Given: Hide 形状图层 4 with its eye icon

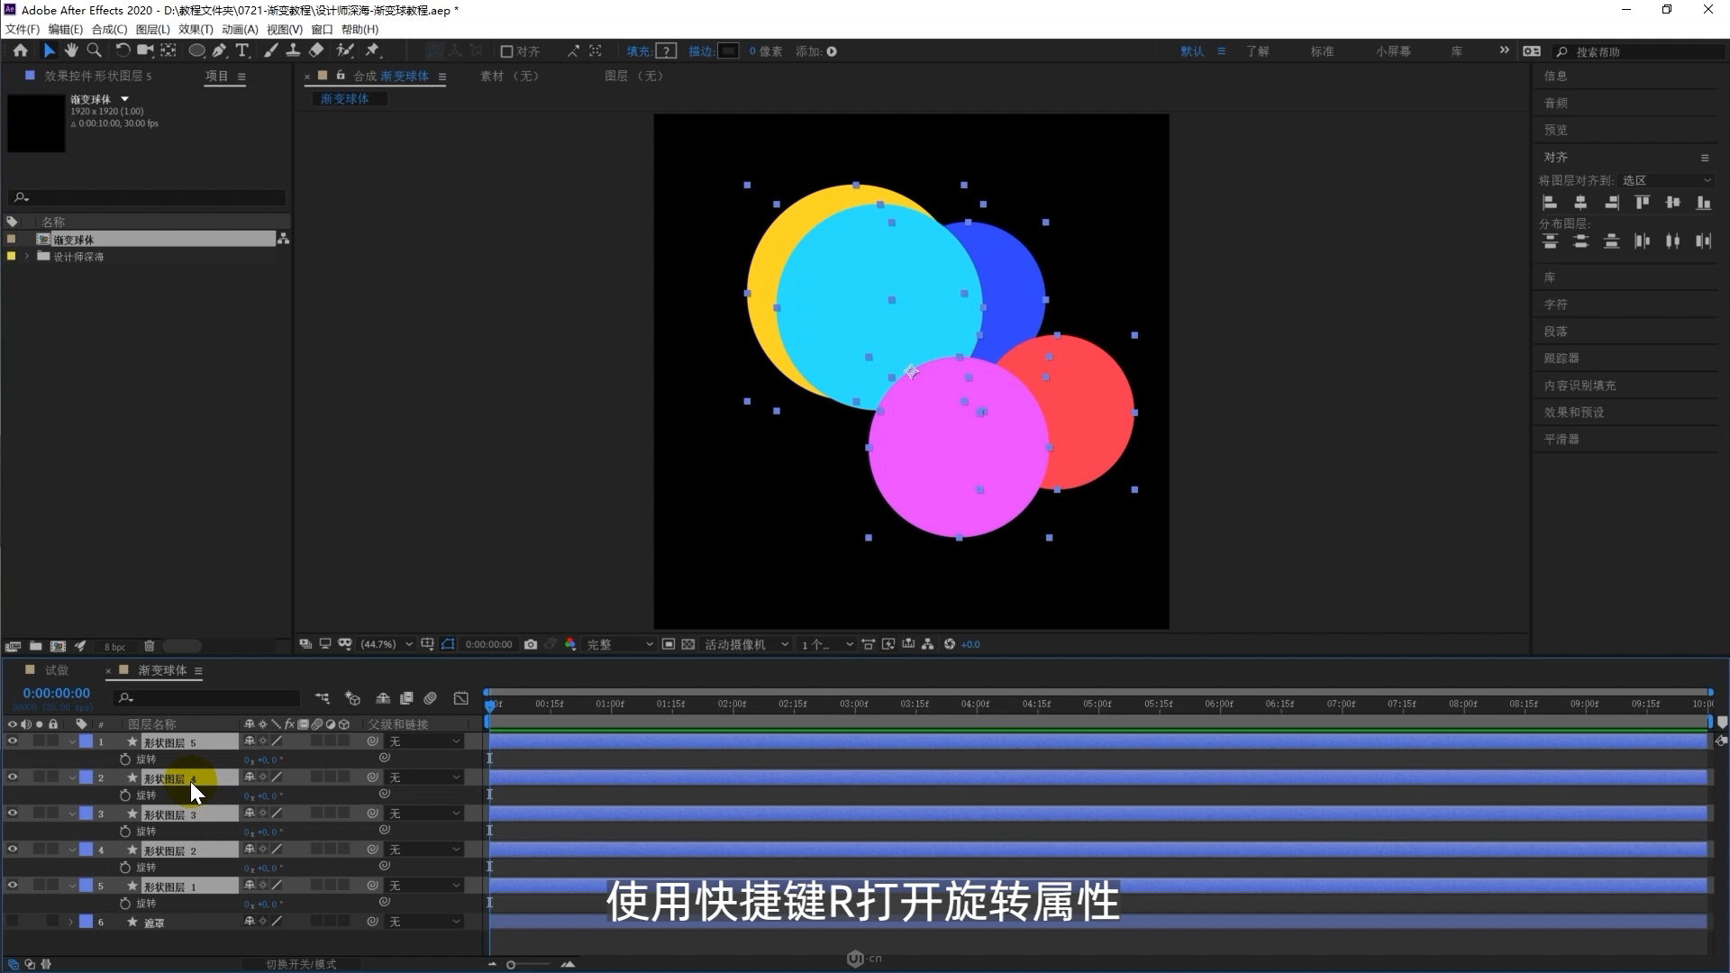Looking at the screenshot, I should point(13,777).
